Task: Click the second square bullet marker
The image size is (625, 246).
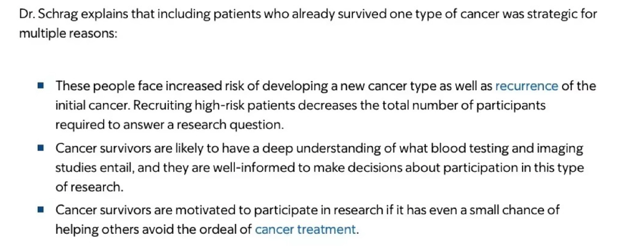Action: coord(41,148)
